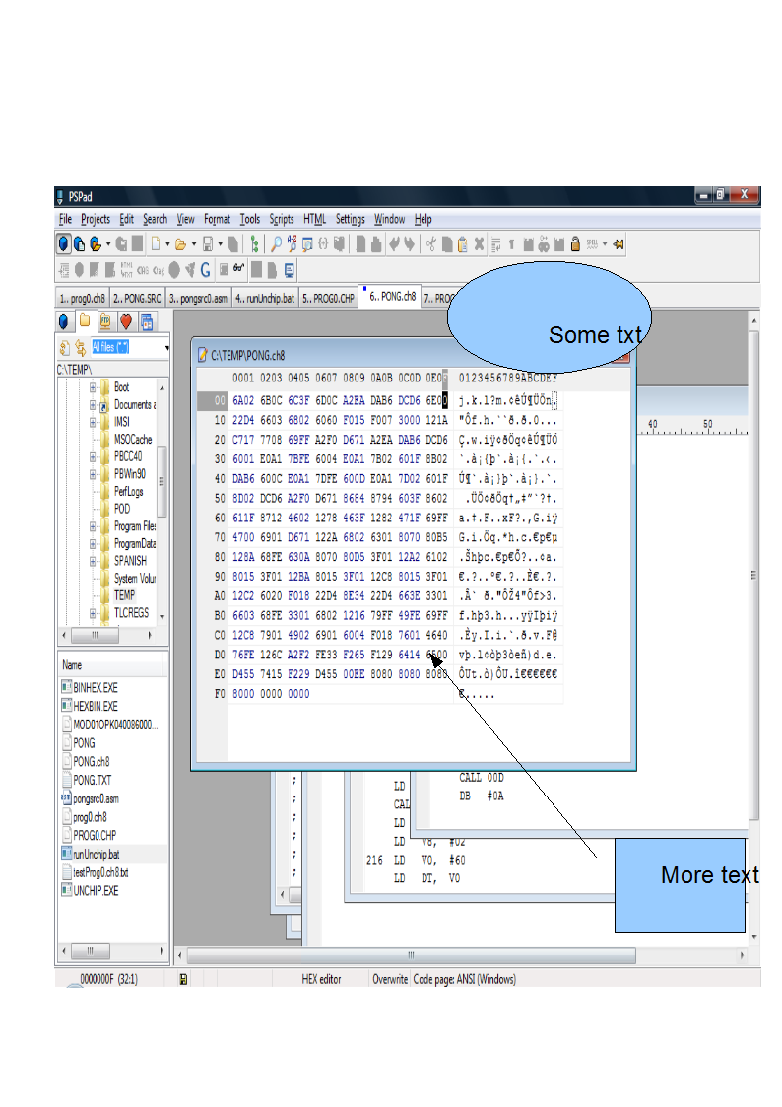Image resolution: width=782 pixels, height=1107 pixels.
Task: Click hex cell 6A02 in row 00
Action: click(243, 401)
